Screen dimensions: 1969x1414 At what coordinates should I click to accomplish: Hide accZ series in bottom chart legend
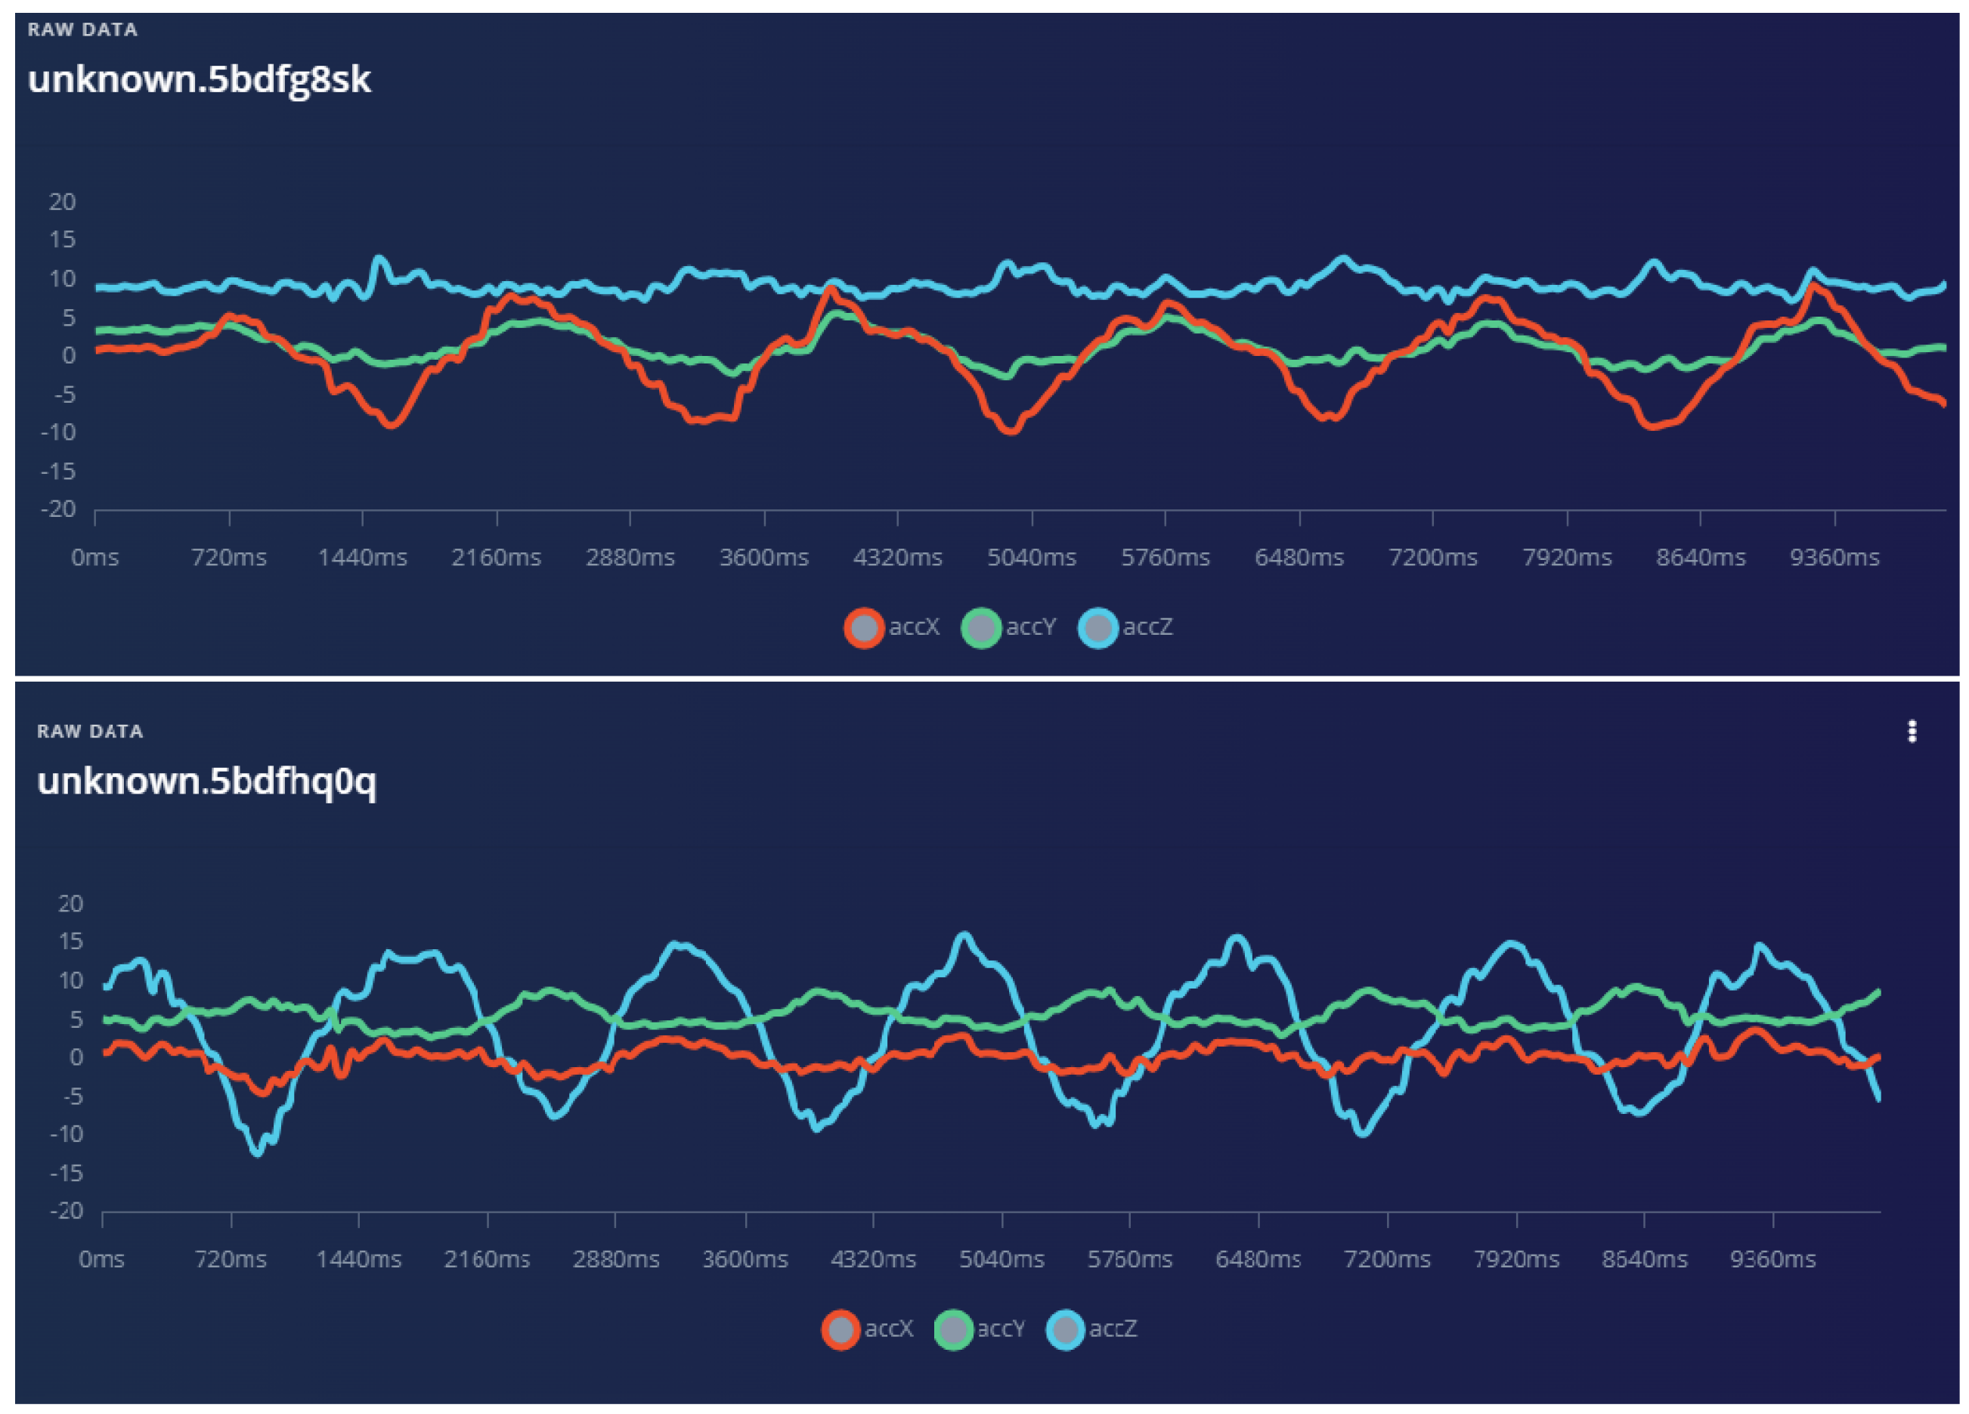point(1065,1329)
